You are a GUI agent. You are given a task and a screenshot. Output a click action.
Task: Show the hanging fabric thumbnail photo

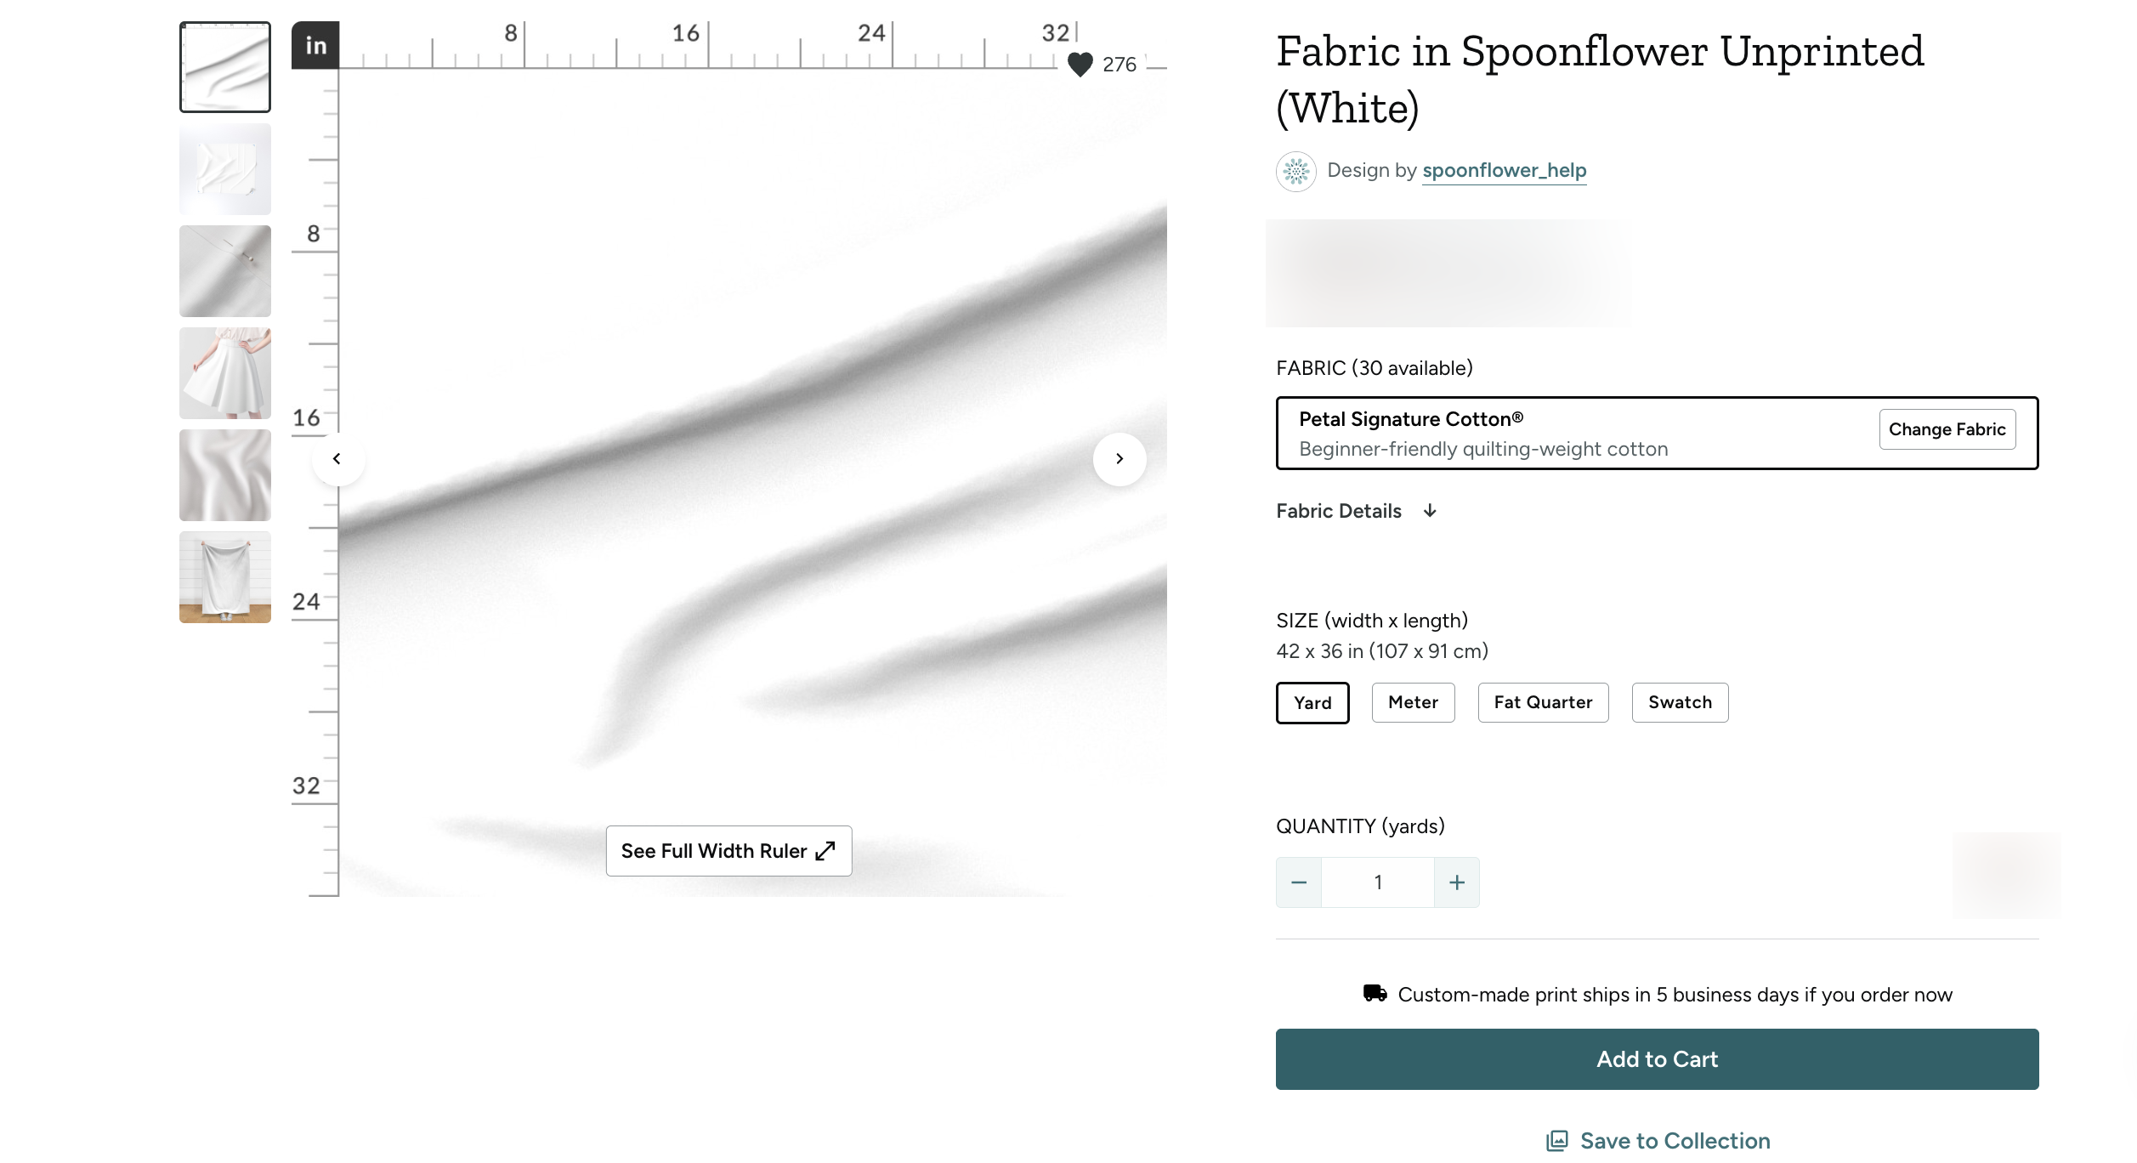(225, 577)
